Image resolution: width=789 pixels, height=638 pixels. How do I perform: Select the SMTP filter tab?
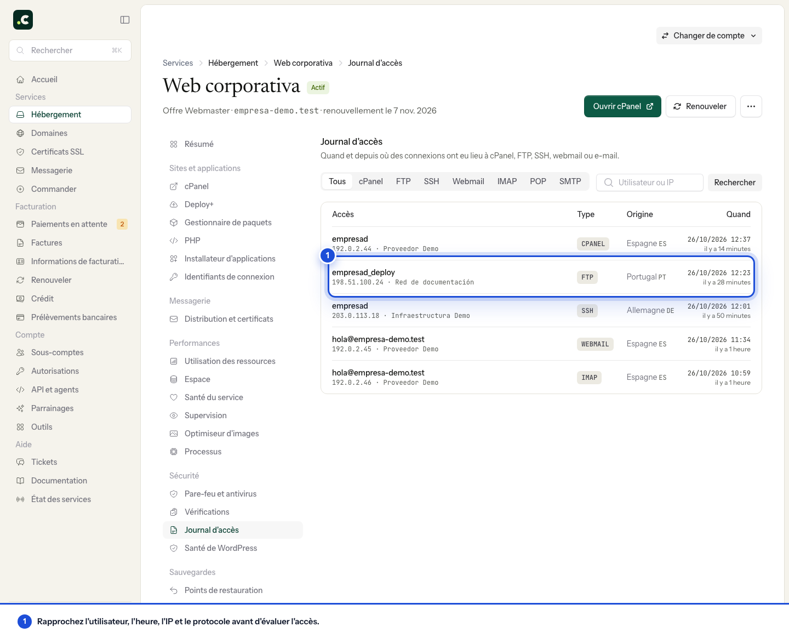click(570, 181)
